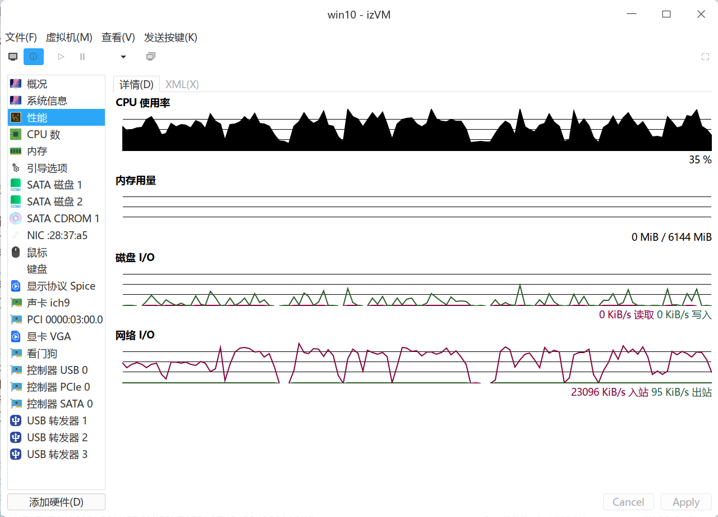Click the CPU 使用率 heading

point(143,103)
